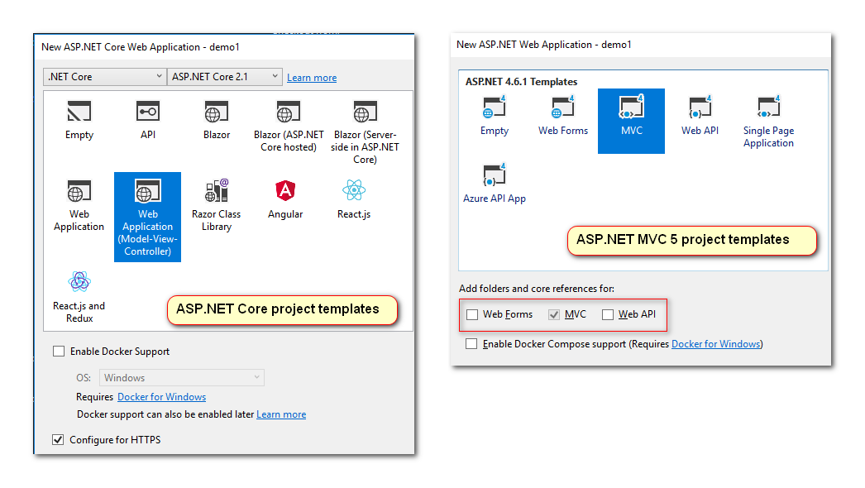Open the .NET Core framework dropdown
Viewport: 865px width, 488px height.
coord(104,76)
